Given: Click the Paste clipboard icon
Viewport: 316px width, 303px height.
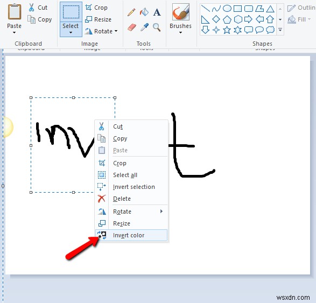Looking at the screenshot, I should pyautogui.click(x=15, y=12).
